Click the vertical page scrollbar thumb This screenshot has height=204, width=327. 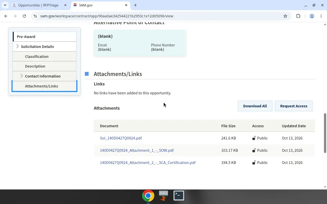(x=325, y=133)
